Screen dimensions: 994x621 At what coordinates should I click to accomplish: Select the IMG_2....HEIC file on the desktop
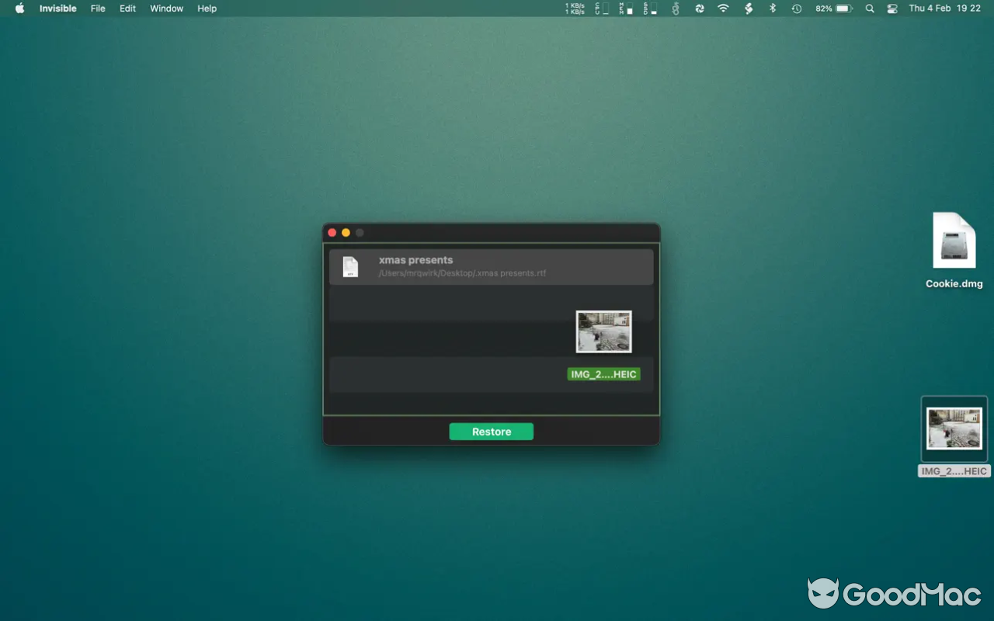954,428
